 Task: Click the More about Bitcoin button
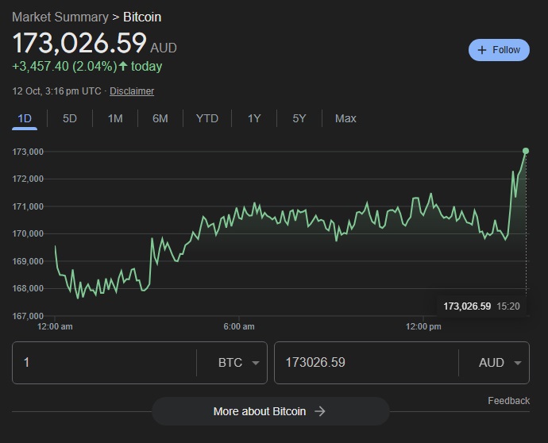pyautogui.click(x=270, y=411)
